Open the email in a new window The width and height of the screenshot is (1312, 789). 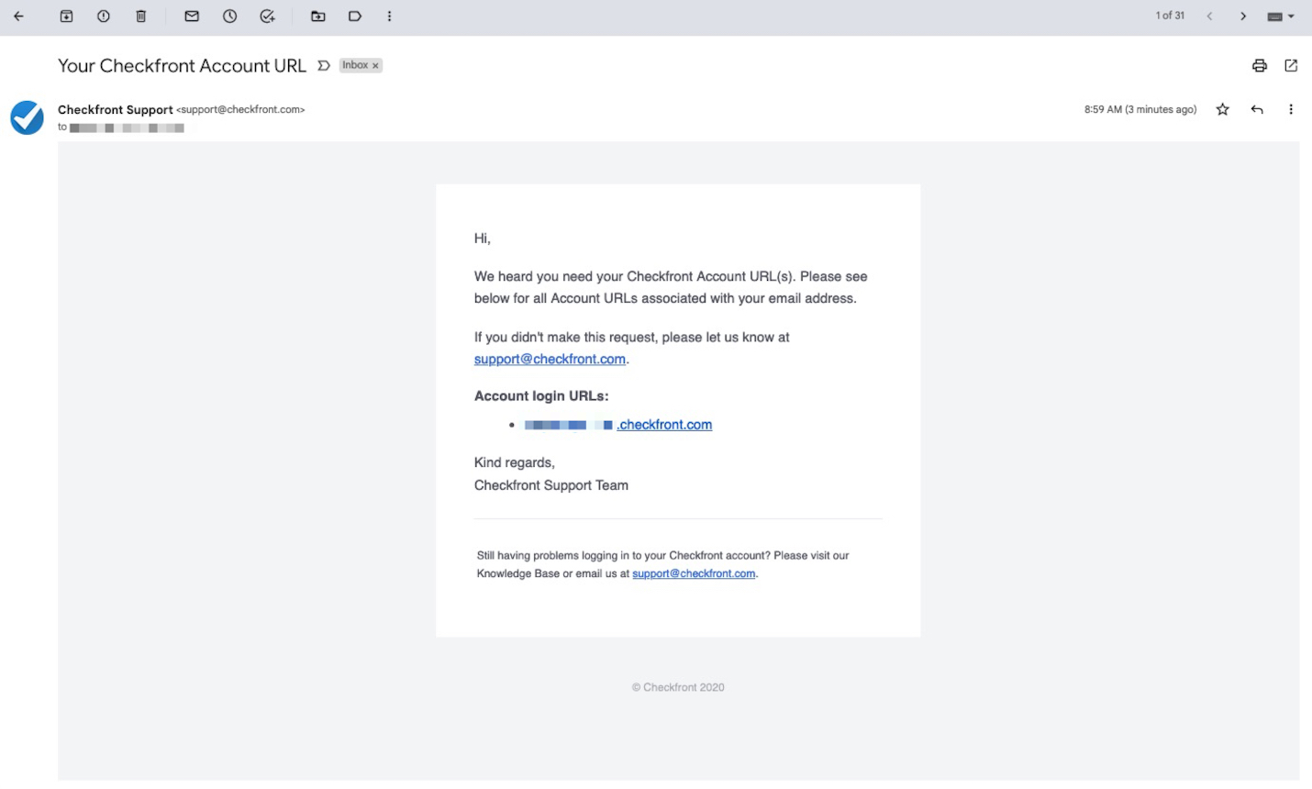(x=1291, y=65)
